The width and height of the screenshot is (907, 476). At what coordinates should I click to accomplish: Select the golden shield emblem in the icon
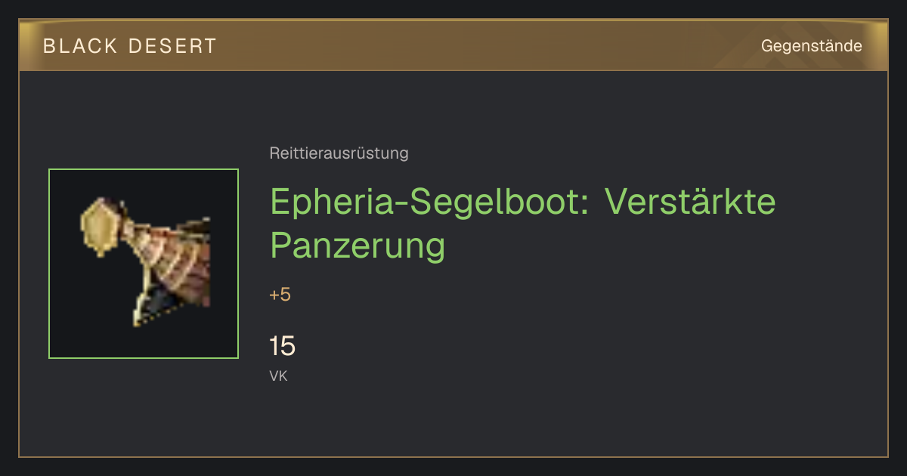(100, 226)
